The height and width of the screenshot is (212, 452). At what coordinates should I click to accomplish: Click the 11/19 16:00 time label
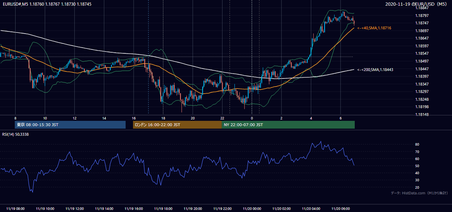click(134, 209)
